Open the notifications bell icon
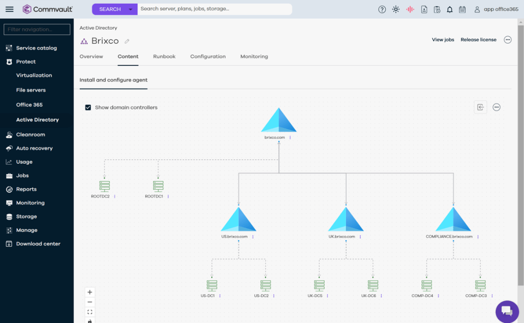 pyautogui.click(x=449, y=9)
